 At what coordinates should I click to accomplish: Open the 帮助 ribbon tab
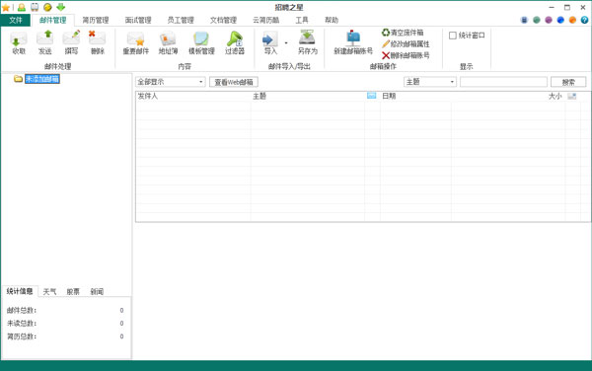(332, 20)
